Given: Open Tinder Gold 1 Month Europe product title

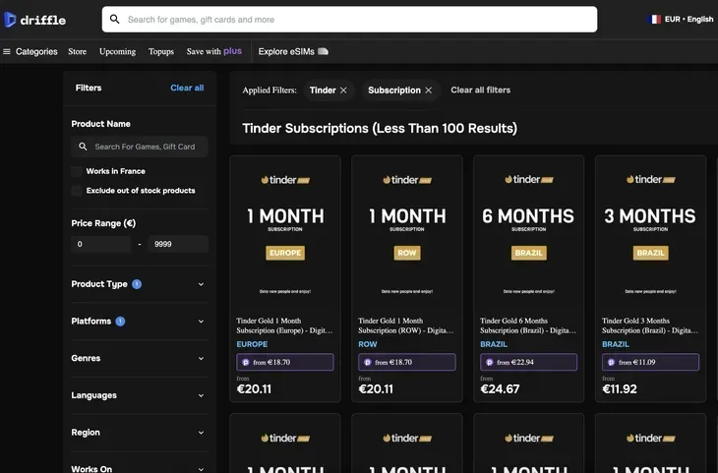Looking at the screenshot, I should click(284, 325).
